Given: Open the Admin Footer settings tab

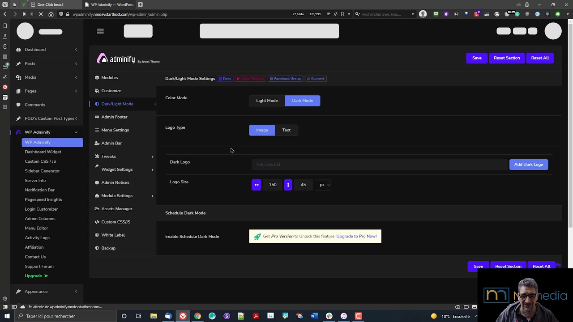Looking at the screenshot, I should point(114,117).
